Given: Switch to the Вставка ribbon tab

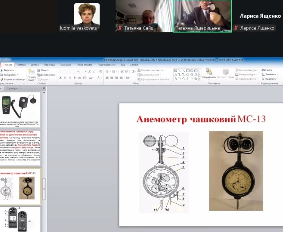Looking at the screenshot, I should [21, 65].
